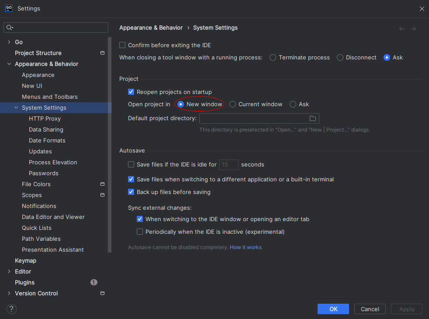Select Terminate process radio option
This screenshot has width=429, height=319.
[x=273, y=57]
